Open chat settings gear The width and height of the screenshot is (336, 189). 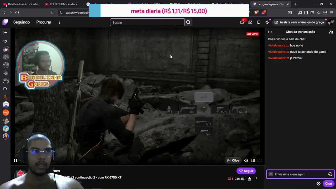pos(318,184)
